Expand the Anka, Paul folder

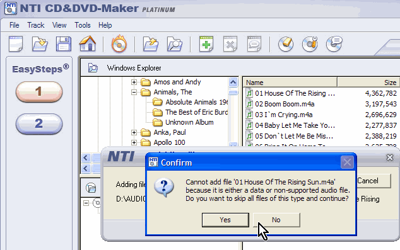pyautogui.click(x=134, y=132)
